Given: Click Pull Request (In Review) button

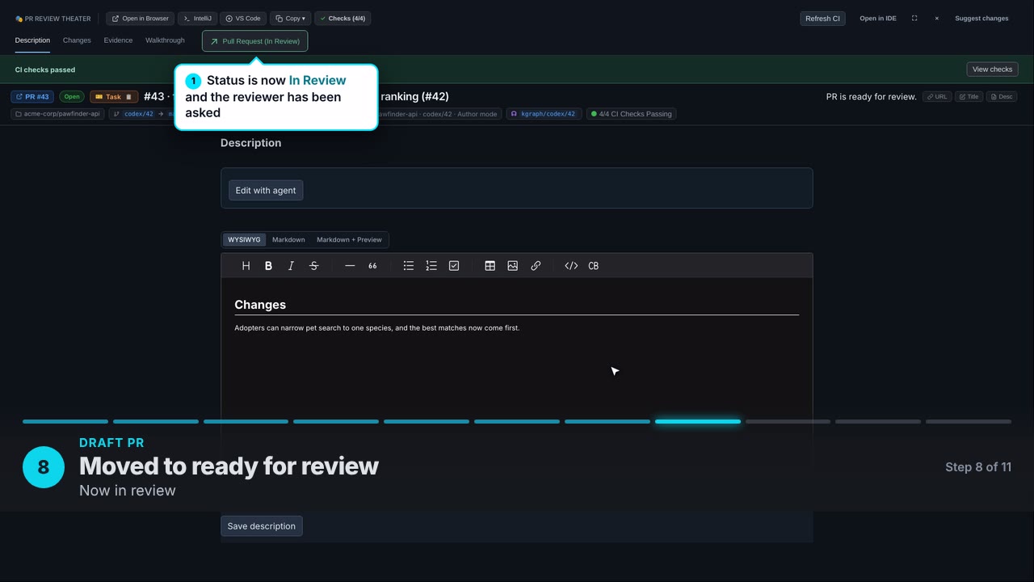Looking at the screenshot, I should [x=255, y=41].
